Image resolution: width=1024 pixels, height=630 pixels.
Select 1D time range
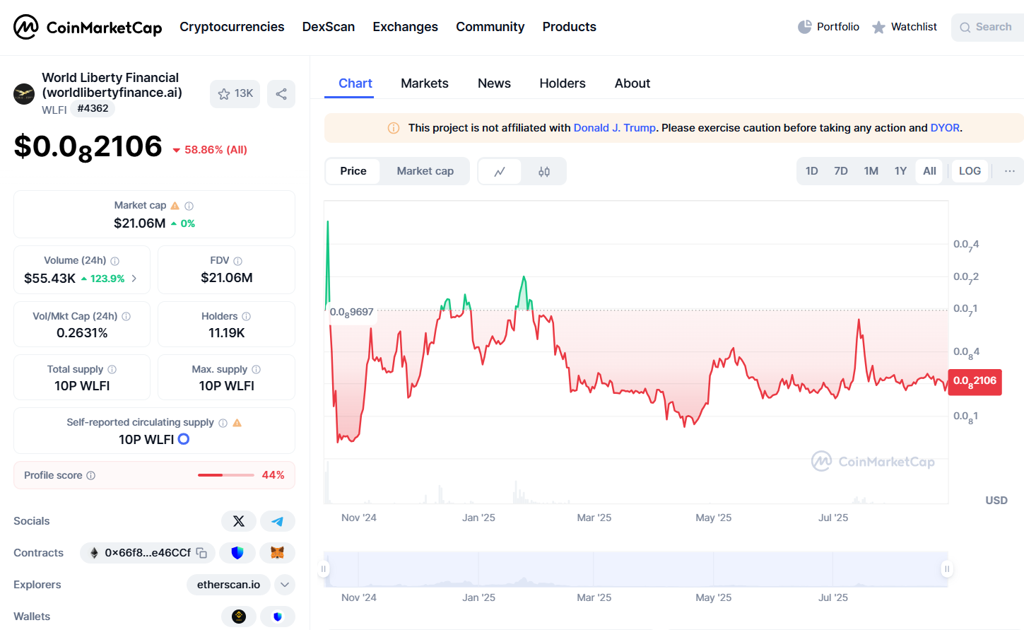812,171
